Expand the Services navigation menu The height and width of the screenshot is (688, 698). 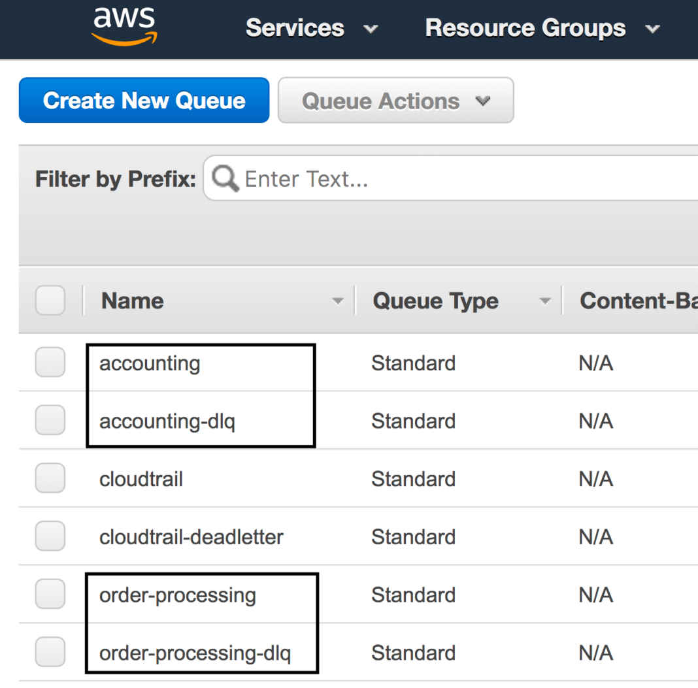click(x=295, y=29)
